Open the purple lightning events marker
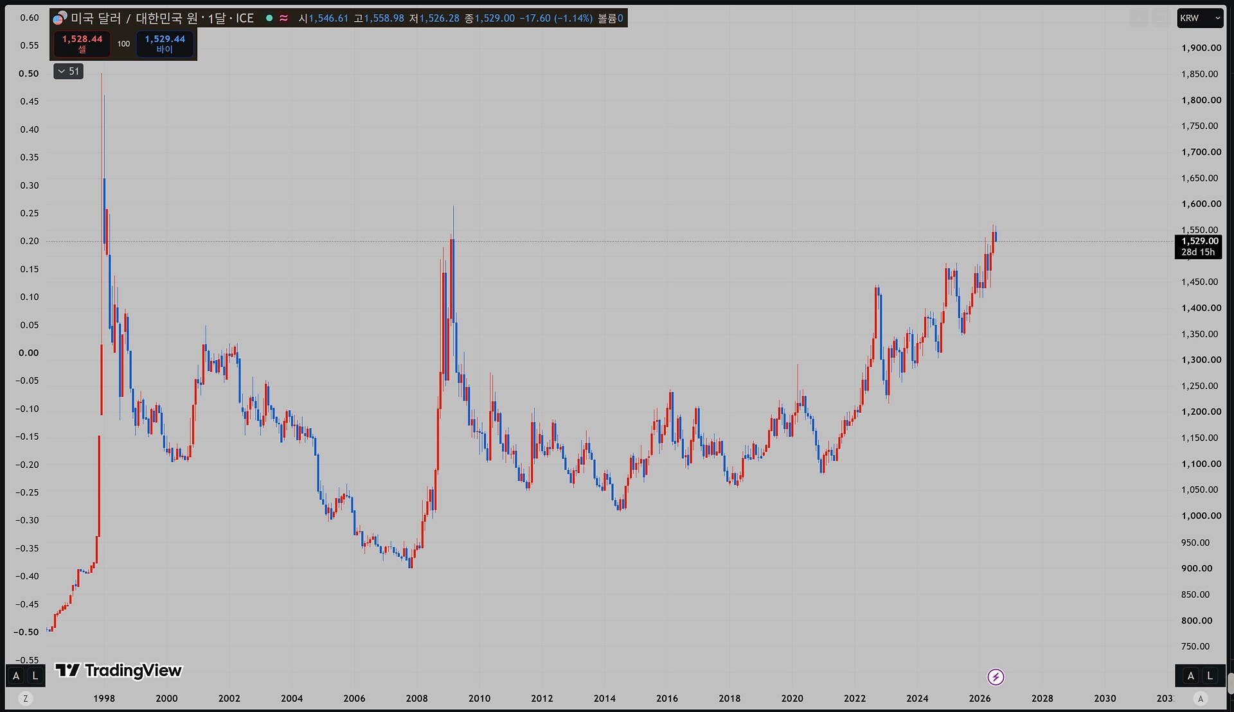The height and width of the screenshot is (712, 1234). pyautogui.click(x=996, y=677)
